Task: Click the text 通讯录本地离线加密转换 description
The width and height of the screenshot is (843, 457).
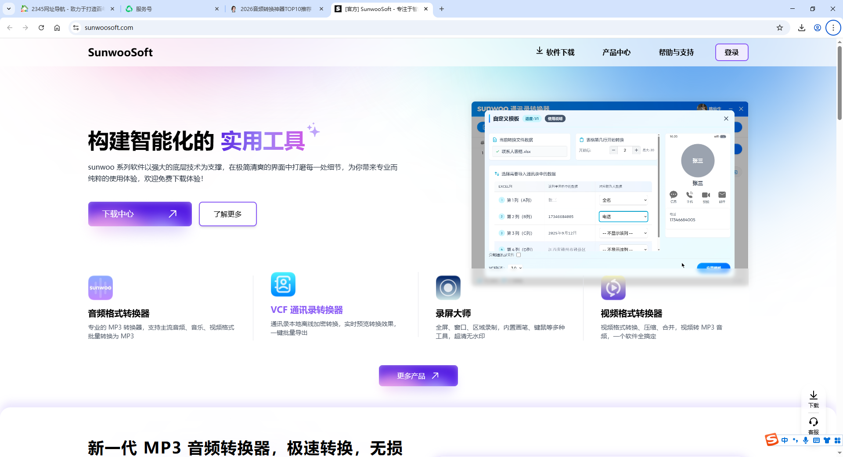Action: (334, 328)
